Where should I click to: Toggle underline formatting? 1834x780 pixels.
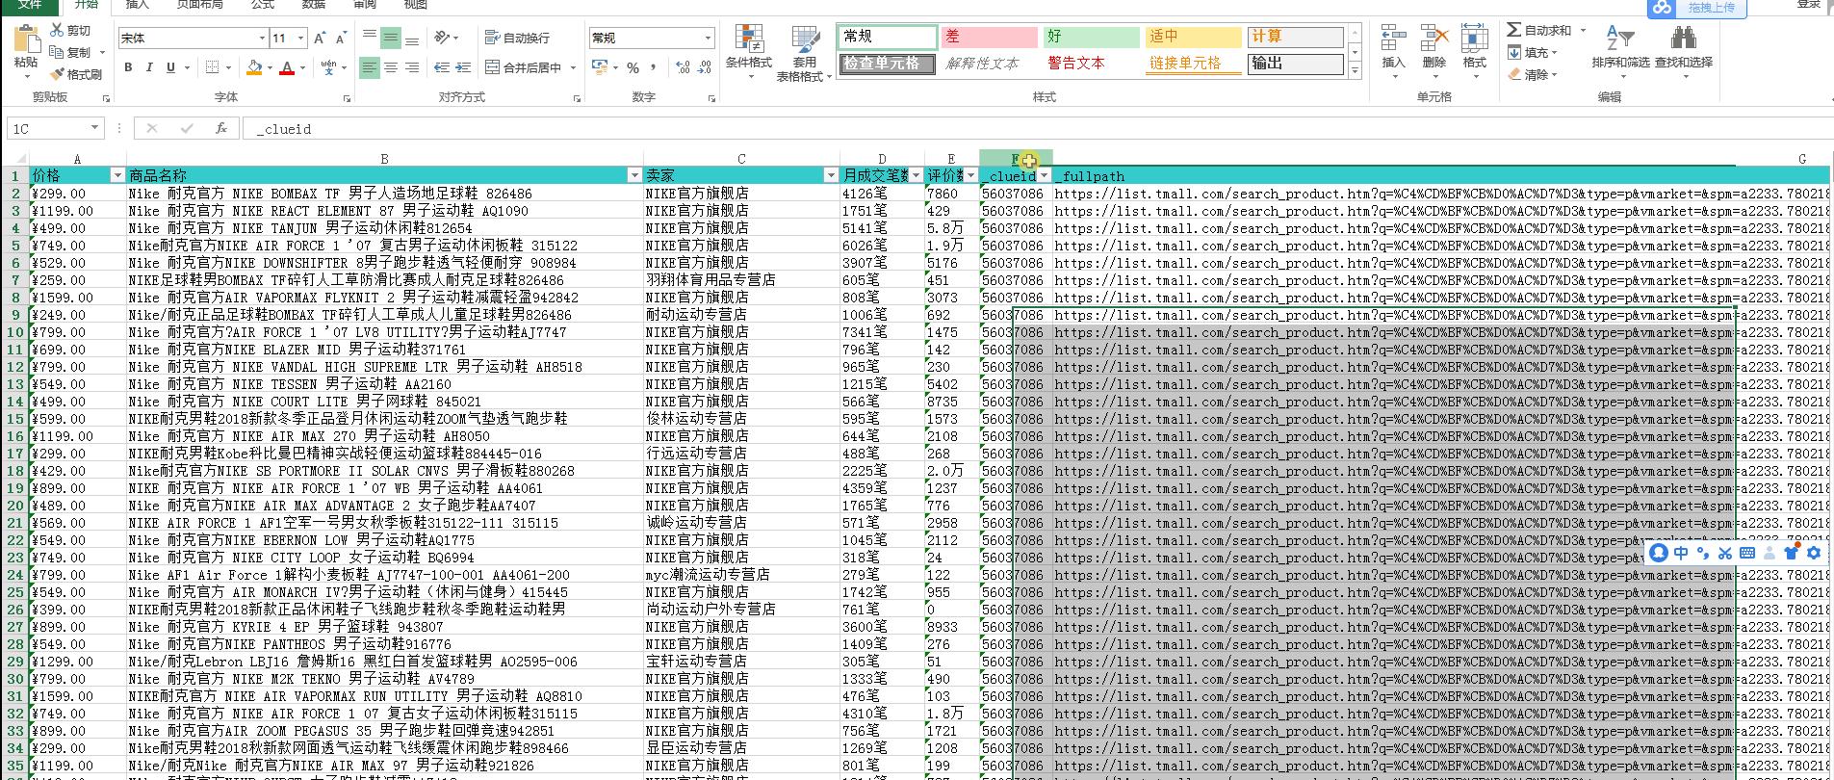(x=170, y=67)
